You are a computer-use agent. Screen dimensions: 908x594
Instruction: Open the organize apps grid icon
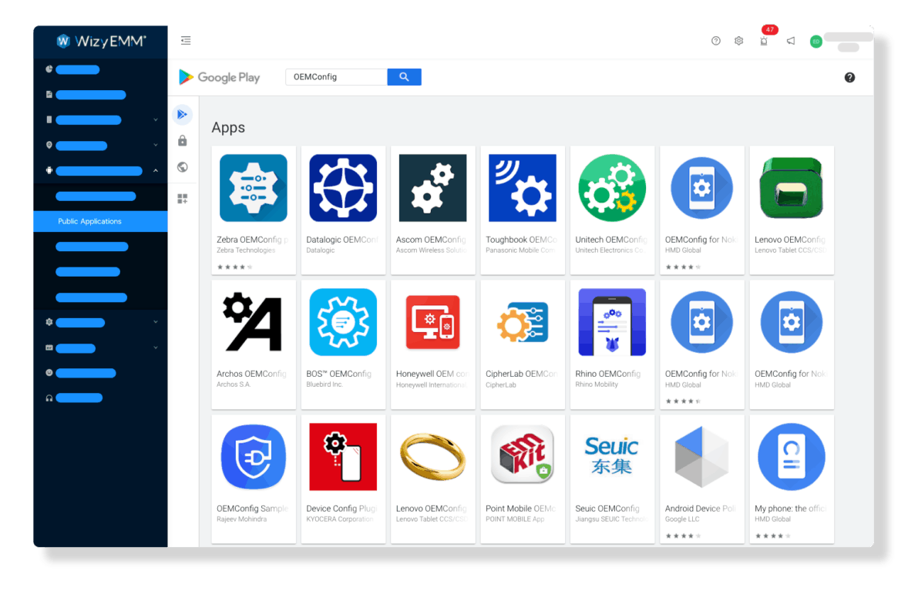[x=183, y=199]
